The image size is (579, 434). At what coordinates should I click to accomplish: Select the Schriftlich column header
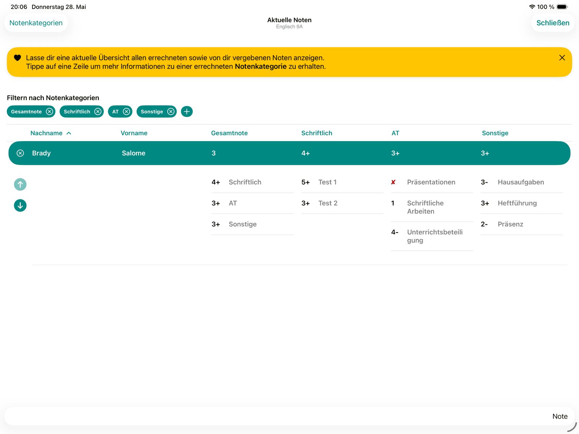[x=317, y=133]
